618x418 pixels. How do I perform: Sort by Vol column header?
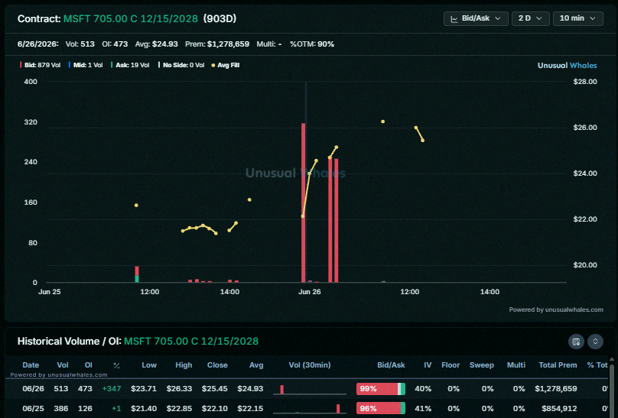pos(62,365)
